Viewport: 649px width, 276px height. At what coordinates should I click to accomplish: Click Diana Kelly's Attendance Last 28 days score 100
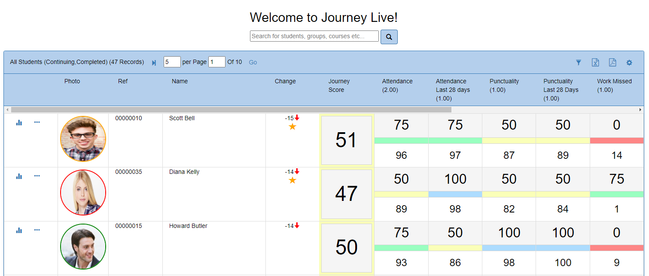455,179
